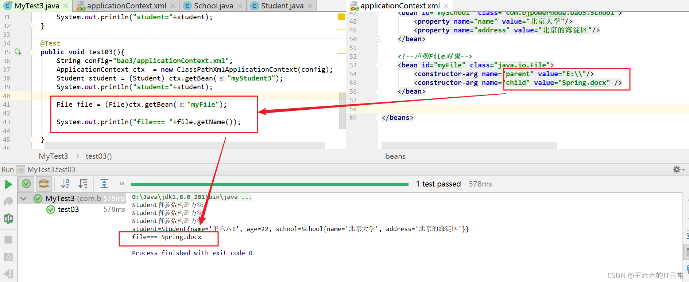
Task: Click MyTest3 in the breadcrumb bar
Action: click(53, 156)
